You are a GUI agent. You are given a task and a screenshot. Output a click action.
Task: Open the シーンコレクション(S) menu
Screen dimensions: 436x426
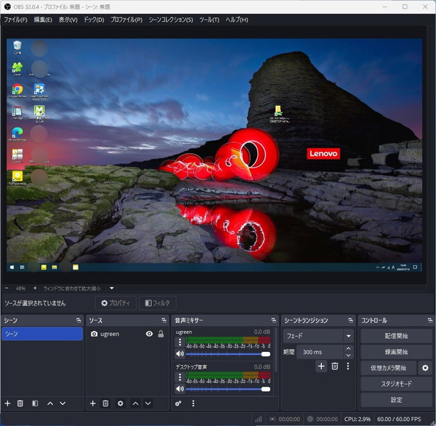[x=171, y=20]
